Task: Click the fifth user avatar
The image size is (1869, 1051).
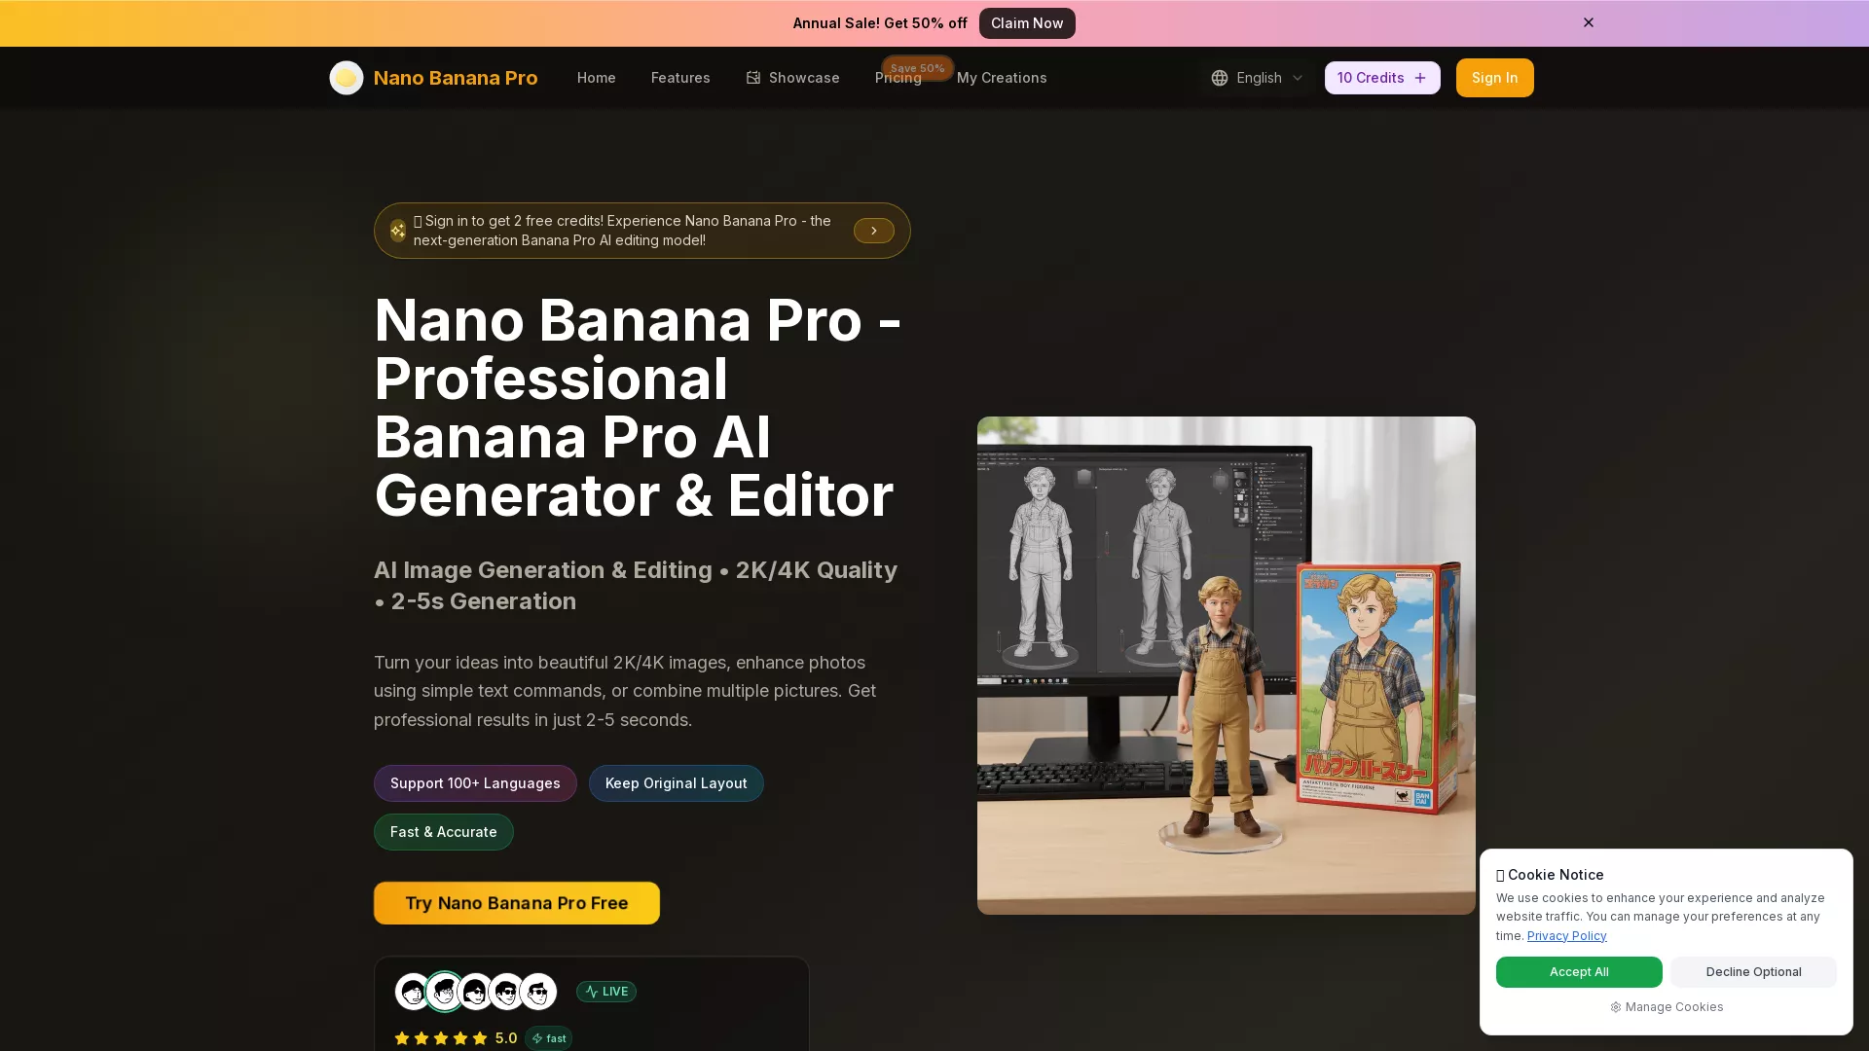Action: click(538, 992)
